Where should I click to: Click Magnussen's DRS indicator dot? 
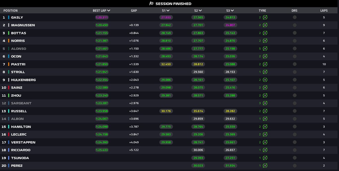click(x=295, y=25)
